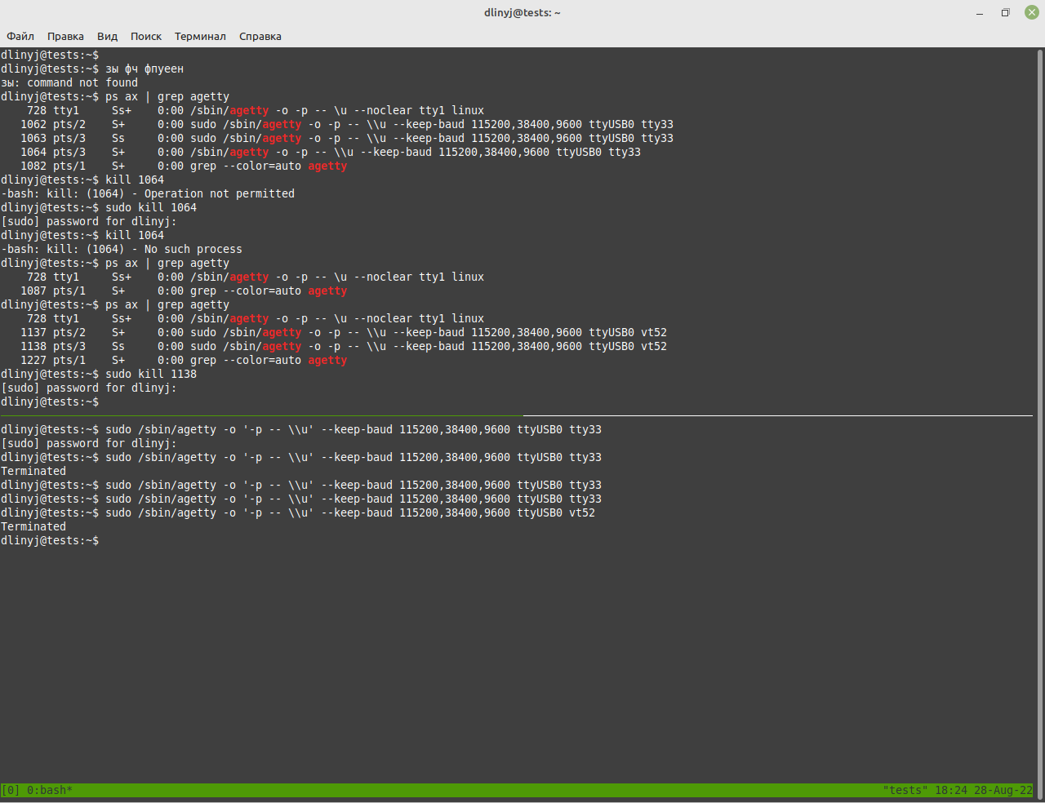Click the maximize window icon
Viewport: 1045px width, 803px height.
click(x=1005, y=12)
